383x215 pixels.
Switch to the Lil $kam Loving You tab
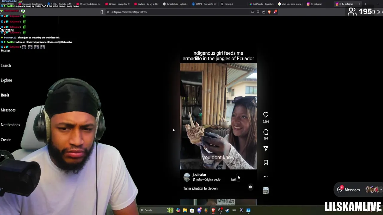(x=117, y=4)
